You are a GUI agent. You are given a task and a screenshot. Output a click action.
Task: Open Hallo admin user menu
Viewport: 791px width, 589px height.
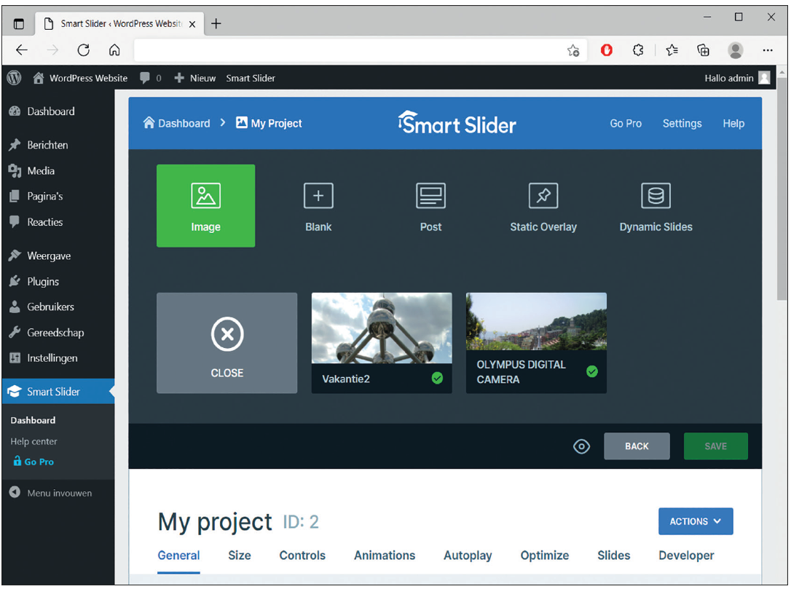pyautogui.click(x=737, y=78)
